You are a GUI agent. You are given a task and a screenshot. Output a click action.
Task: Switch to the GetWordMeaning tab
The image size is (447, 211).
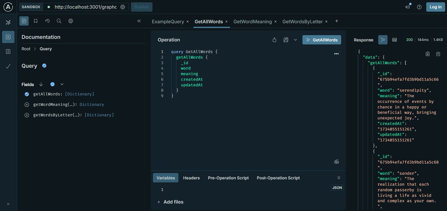(x=253, y=22)
